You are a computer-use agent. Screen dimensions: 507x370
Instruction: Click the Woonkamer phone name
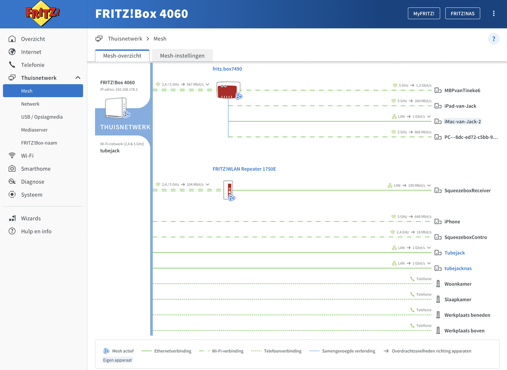pyautogui.click(x=458, y=284)
